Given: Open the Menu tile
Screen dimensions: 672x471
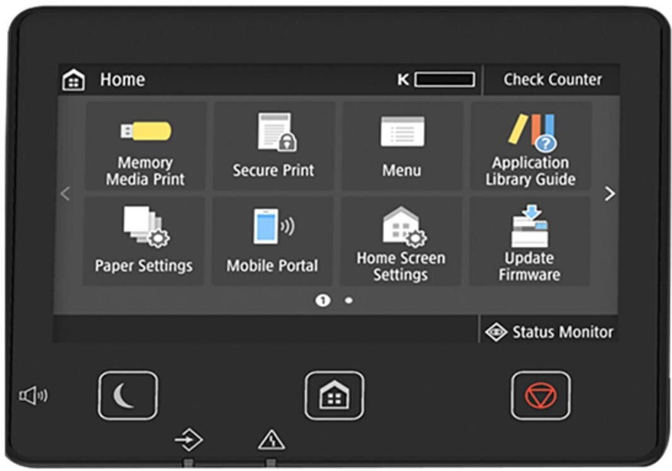Looking at the screenshot, I should point(402,146).
